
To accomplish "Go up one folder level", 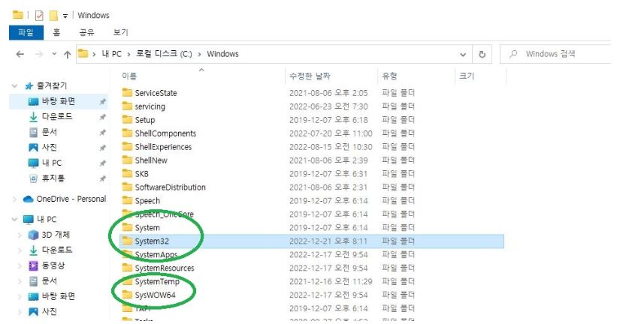I will pos(68,54).
